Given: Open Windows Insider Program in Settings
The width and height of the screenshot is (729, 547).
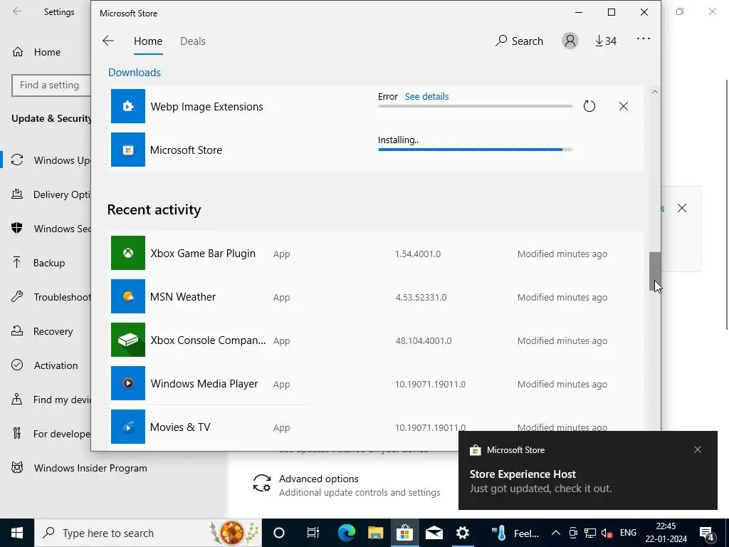Looking at the screenshot, I should [x=79, y=468].
